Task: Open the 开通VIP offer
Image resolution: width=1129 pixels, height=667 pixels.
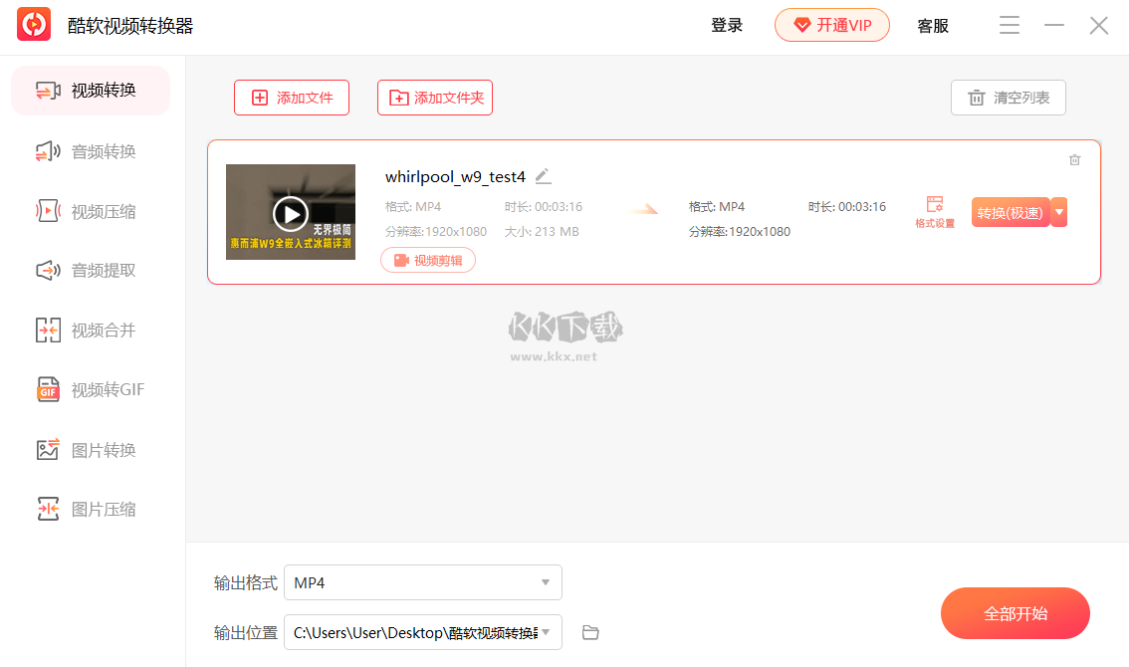Action: (832, 25)
